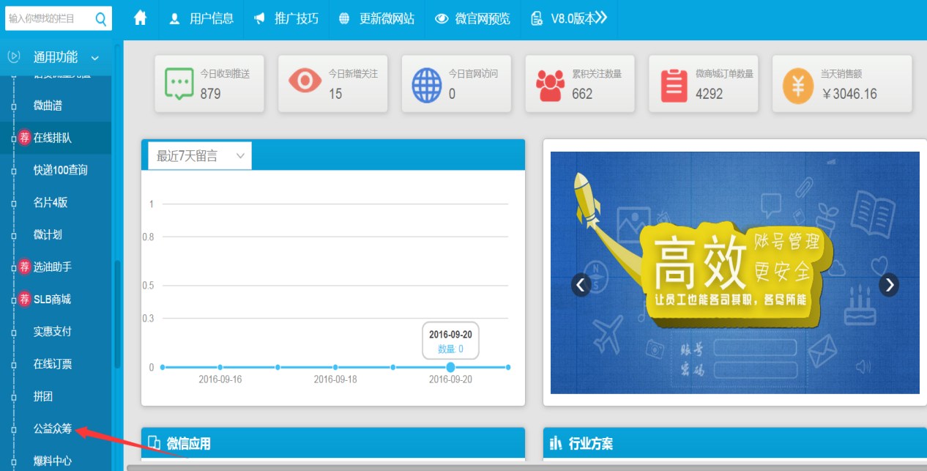This screenshot has height=471, width=927.
Task: Click the green message bubble icon
Action: tap(179, 84)
